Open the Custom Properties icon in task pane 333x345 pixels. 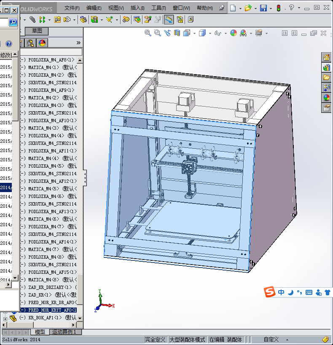click(x=326, y=108)
